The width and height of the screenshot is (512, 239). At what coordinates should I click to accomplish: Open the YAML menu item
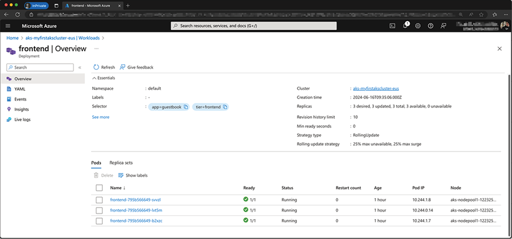click(43, 89)
